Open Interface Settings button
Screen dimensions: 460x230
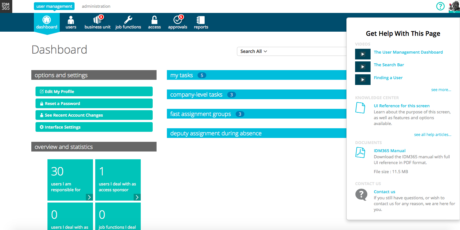click(94, 127)
